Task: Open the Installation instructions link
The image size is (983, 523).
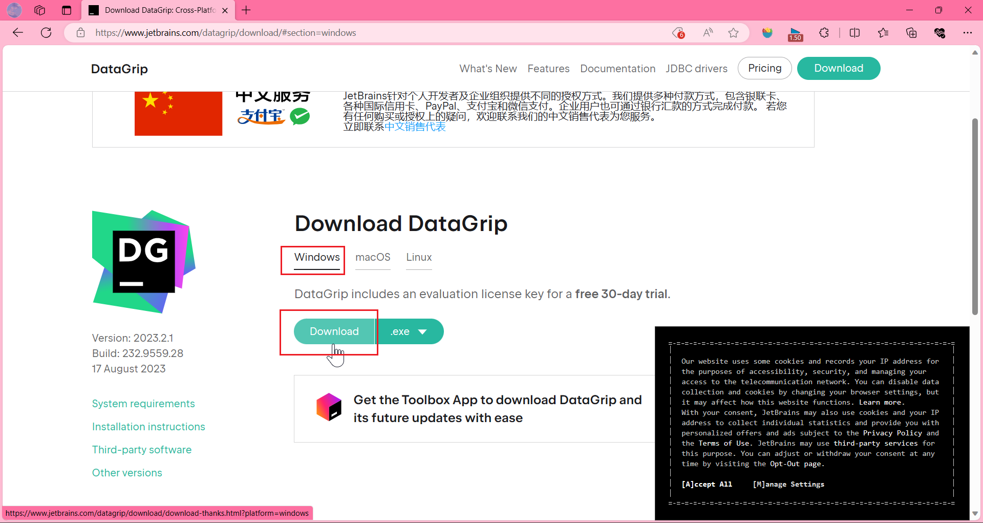Action: [148, 427]
